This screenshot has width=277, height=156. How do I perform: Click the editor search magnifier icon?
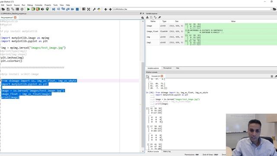click(142, 18)
